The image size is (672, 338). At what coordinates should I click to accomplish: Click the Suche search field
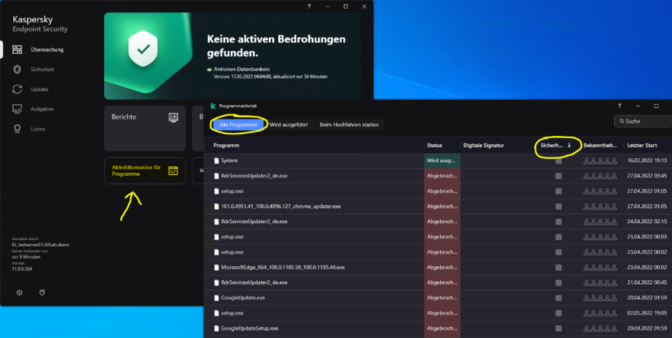click(643, 121)
